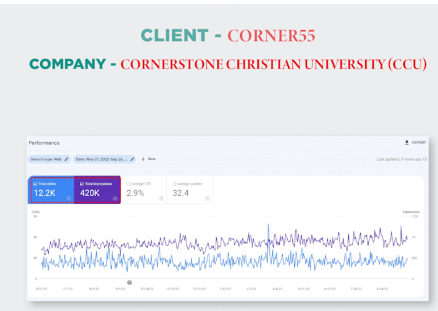Open help icon on Total clicks card
Screen dimensions: 438x311
pyautogui.click(x=69, y=198)
